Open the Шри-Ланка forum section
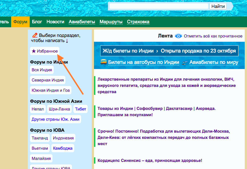The width and height of the screenshot is (247, 169). (59, 109)
